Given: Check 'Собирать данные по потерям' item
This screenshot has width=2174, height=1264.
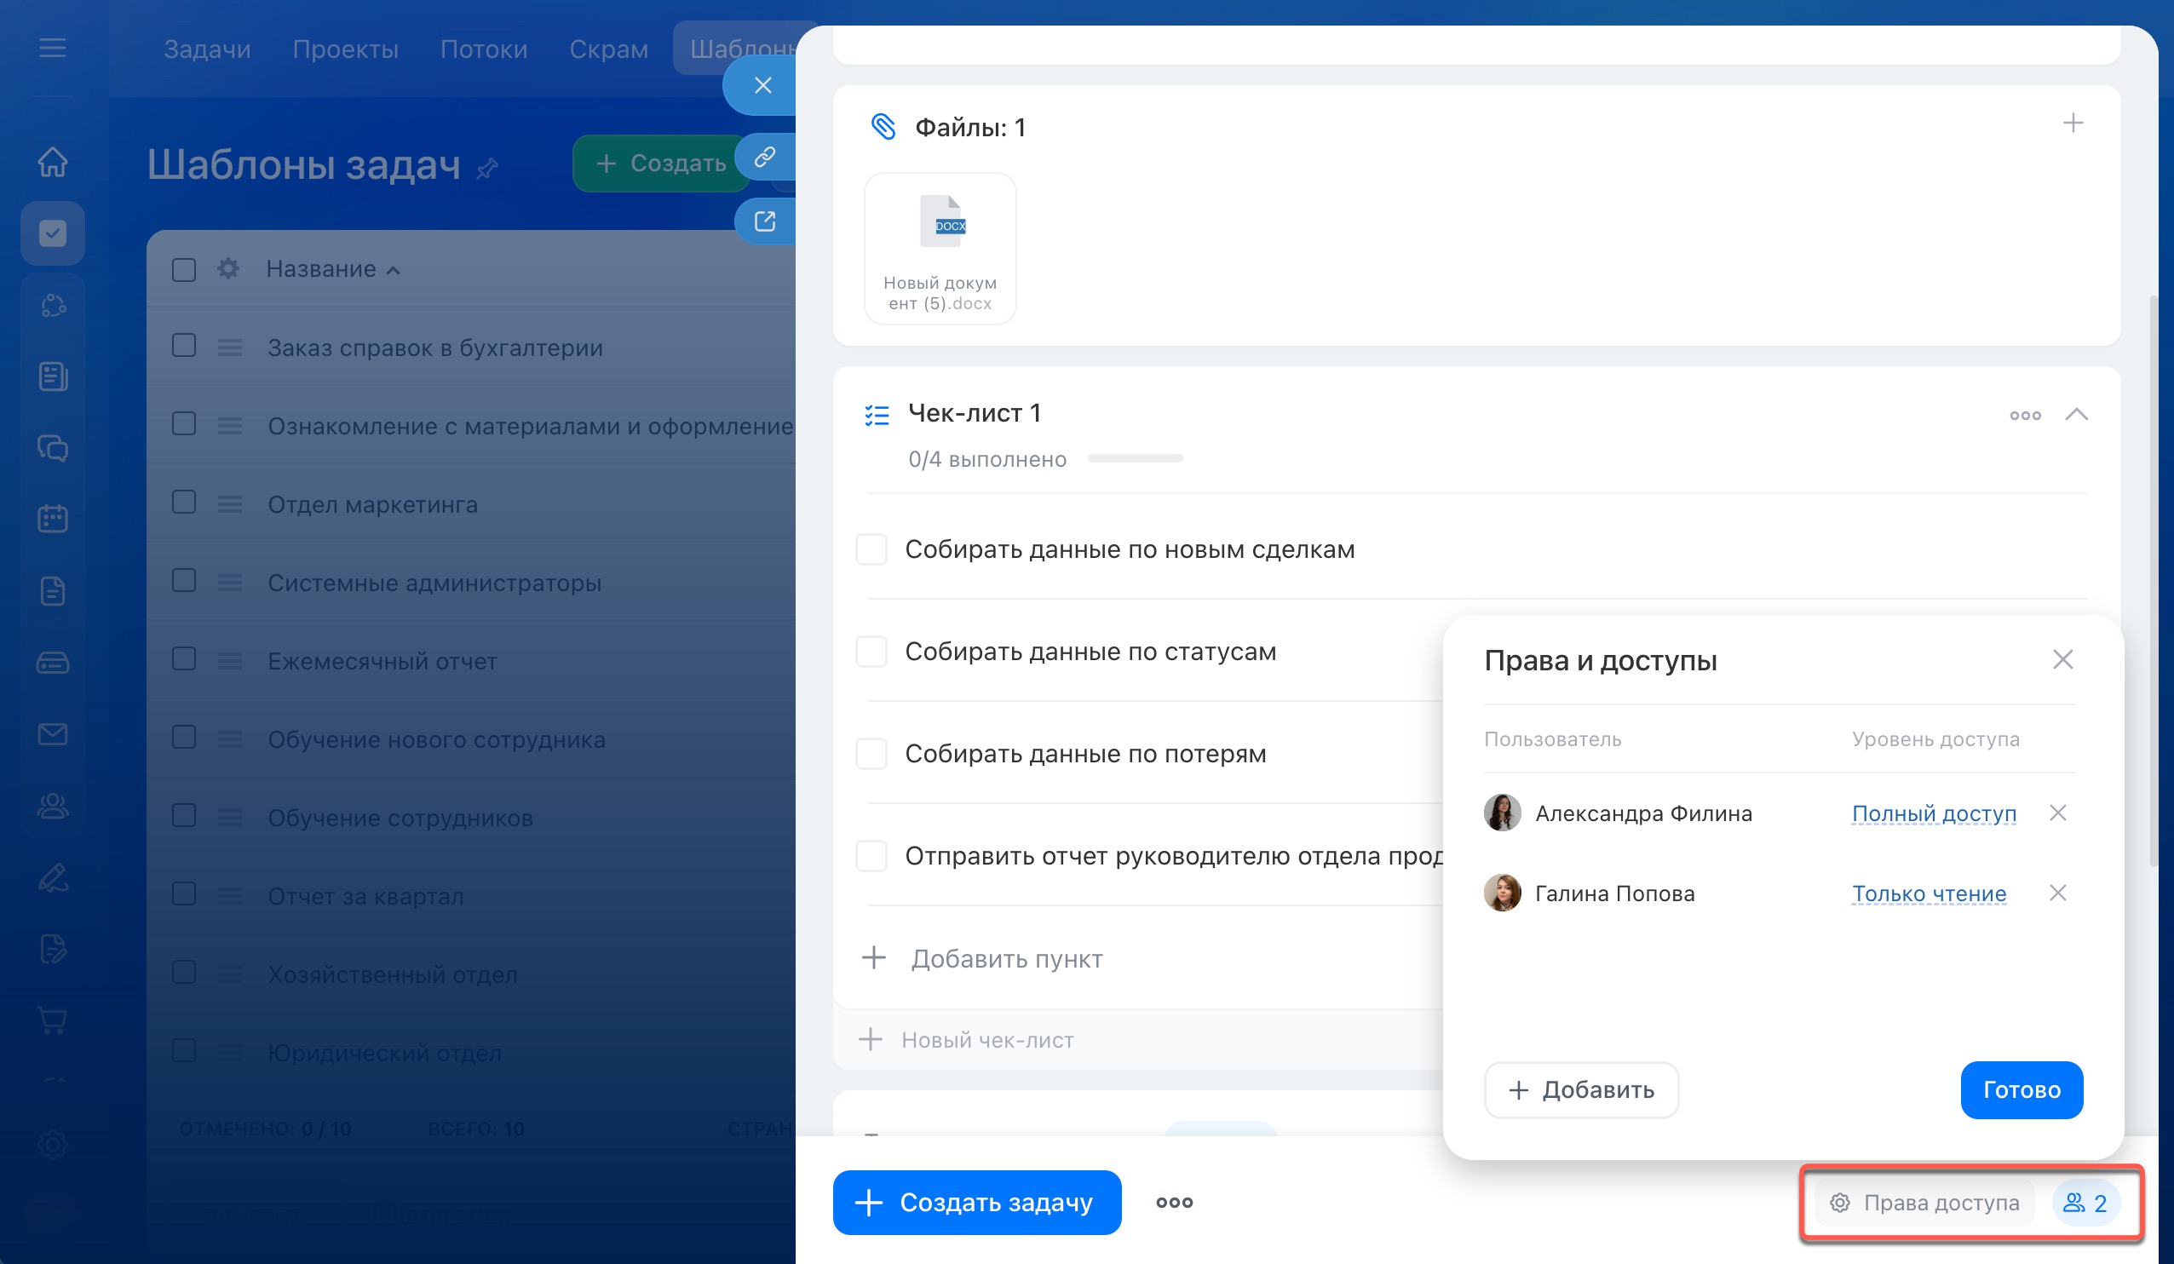Looking at the screenshot, I should point(871,754).
